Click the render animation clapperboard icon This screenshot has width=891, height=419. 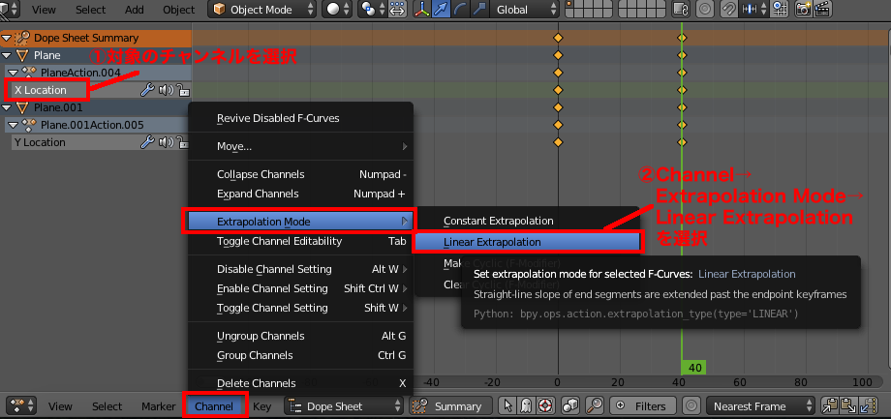[x=821, y=10]
